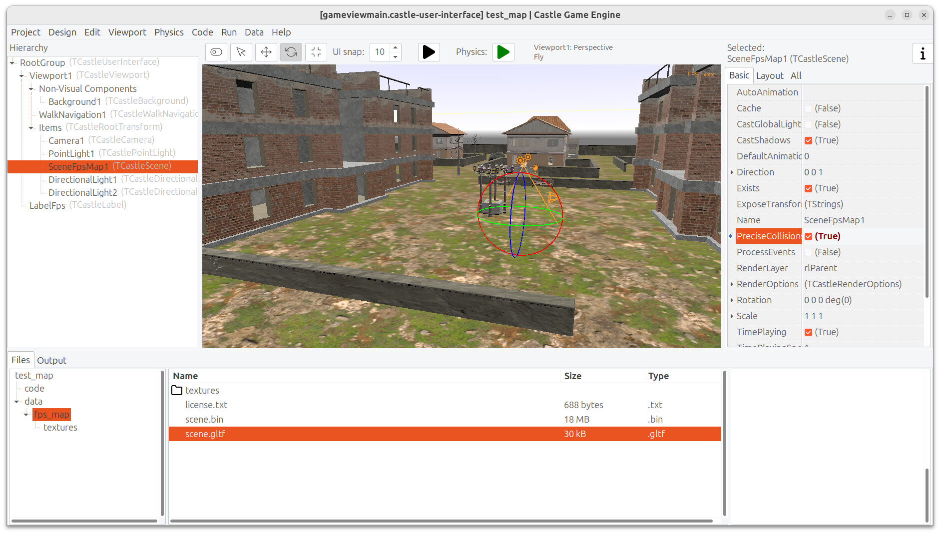The height and width of the screenshot is (534, 940).
Task: Choose the Select arrow tool
Action: pos(241,52)
